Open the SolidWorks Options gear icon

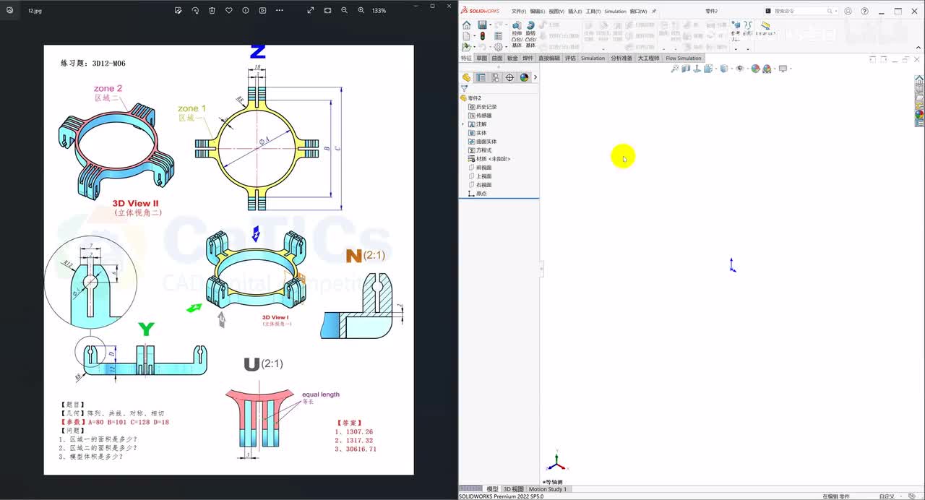click(498, 46)
